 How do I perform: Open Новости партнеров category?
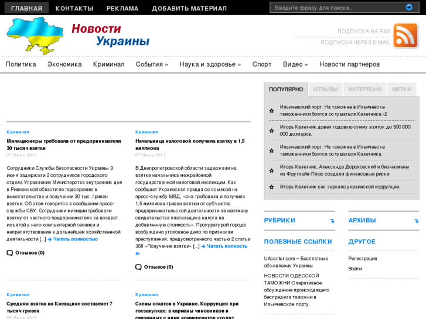349,64
